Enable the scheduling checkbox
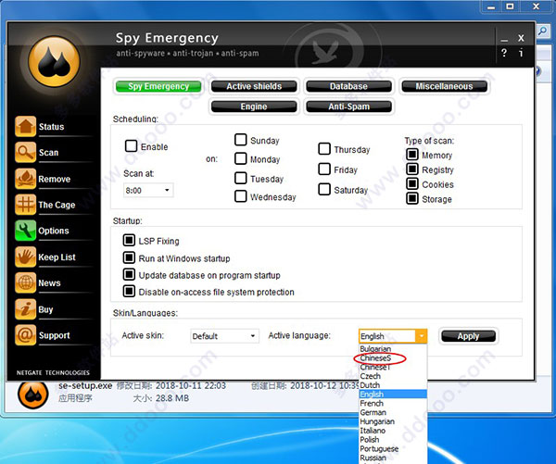The width and height of the screenshot is (556, 464). point(132,145)
